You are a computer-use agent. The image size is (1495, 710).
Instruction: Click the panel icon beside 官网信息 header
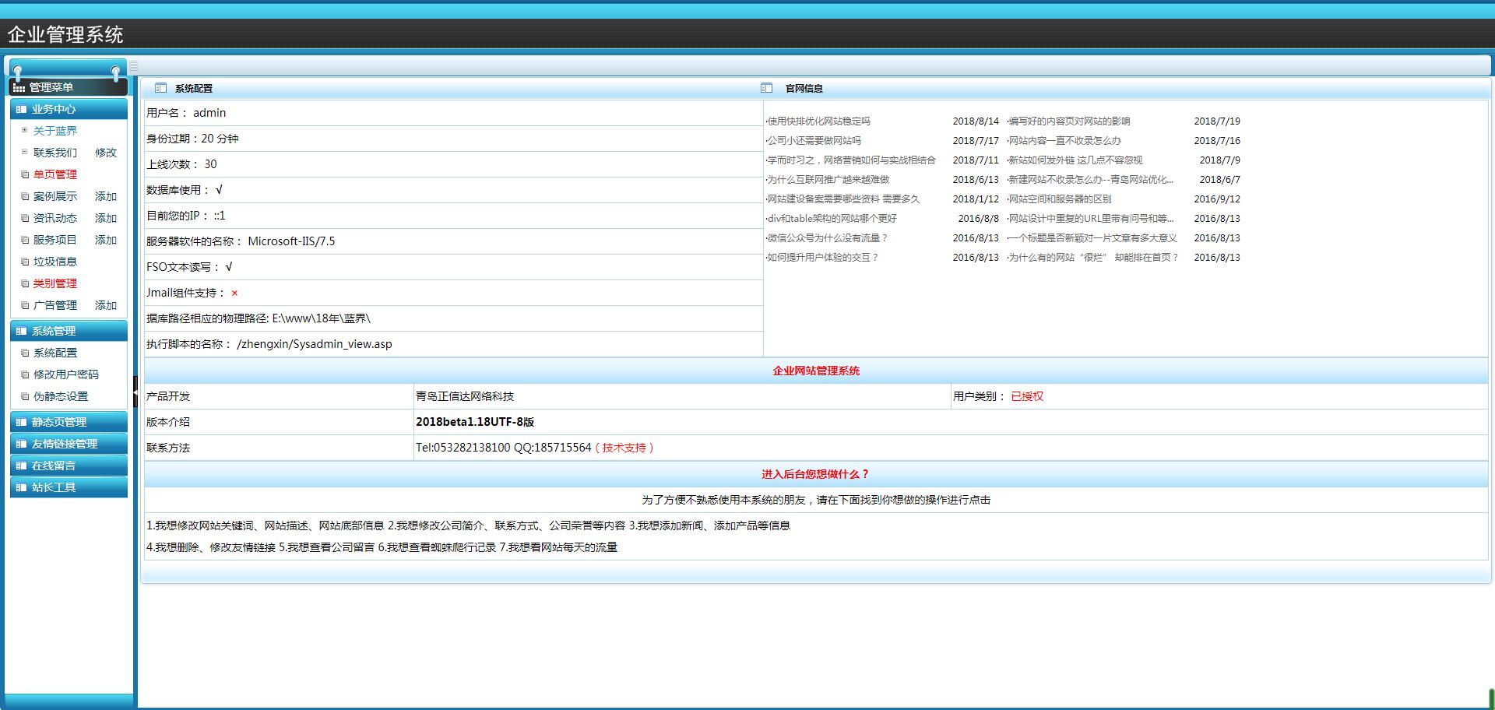point(766,88)
